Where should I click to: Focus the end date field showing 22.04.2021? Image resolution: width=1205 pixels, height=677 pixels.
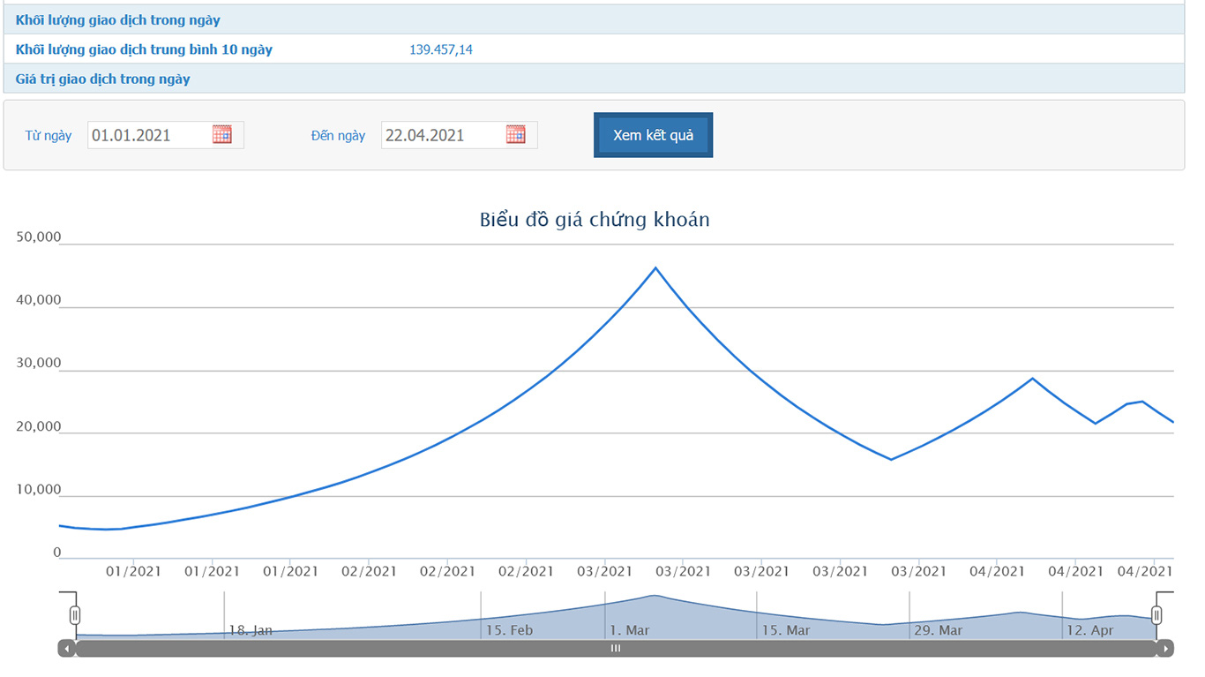pos(442,135)
